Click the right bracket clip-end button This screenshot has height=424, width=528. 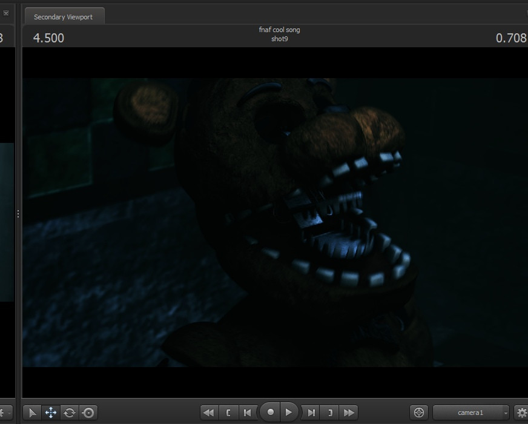[x=330, y=412]
